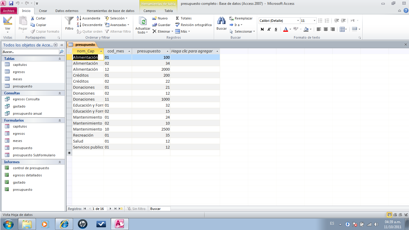Viewport: 409px width, 230px height.
Task: Click the navigation pane Buscar field
Action: (x=31, y=52)
